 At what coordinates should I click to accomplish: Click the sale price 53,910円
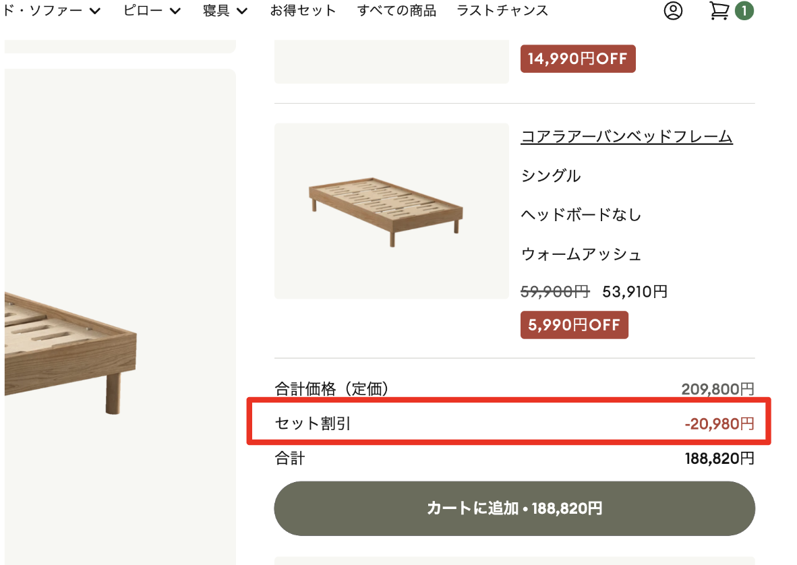[635, 292]
